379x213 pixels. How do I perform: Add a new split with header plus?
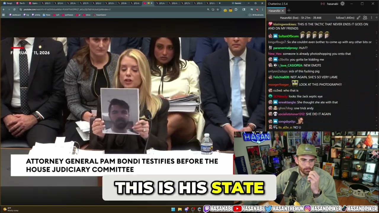point(376,18)
